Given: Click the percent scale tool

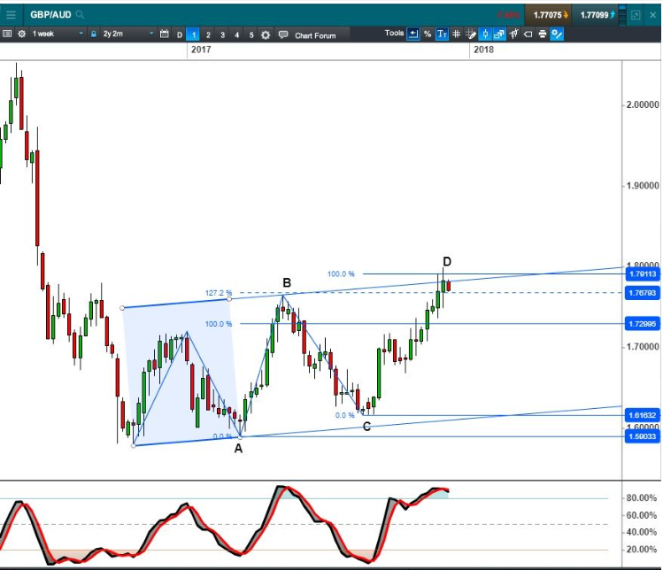Looking at the screenshot, I should [427, 34].
